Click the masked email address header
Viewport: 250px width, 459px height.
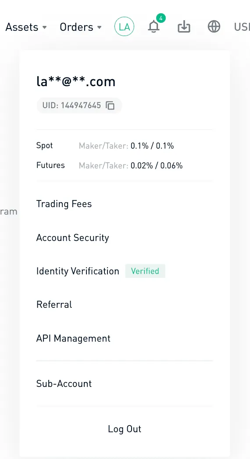[x=76, y=81]
